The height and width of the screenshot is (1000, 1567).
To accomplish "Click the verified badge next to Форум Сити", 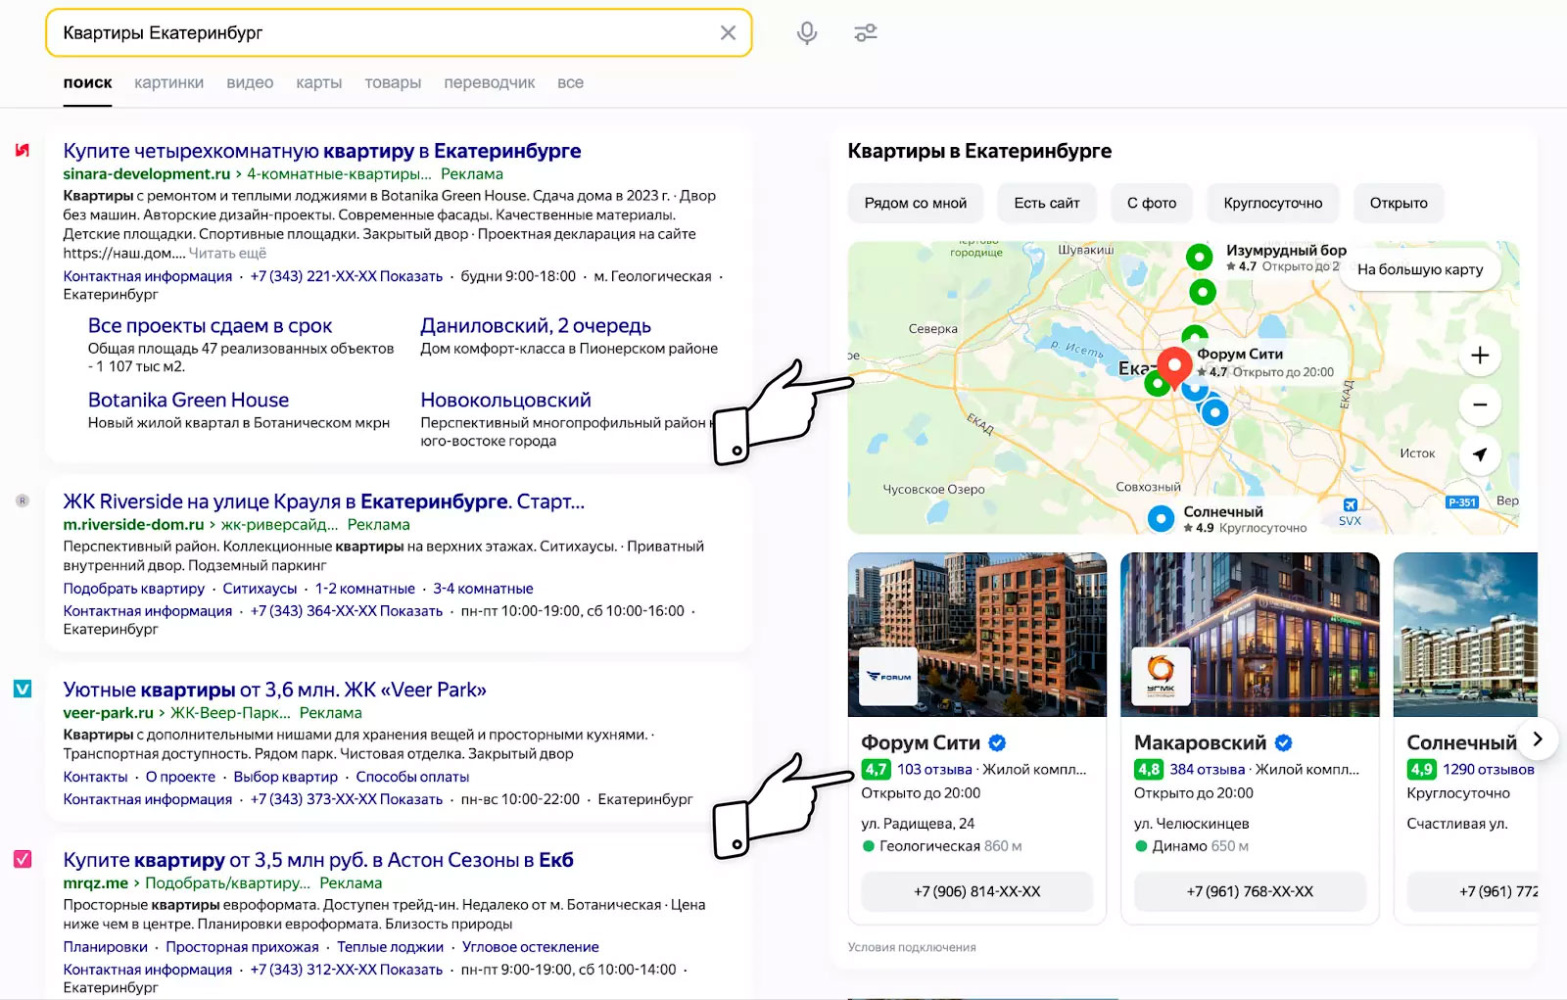I will (997, 742).
